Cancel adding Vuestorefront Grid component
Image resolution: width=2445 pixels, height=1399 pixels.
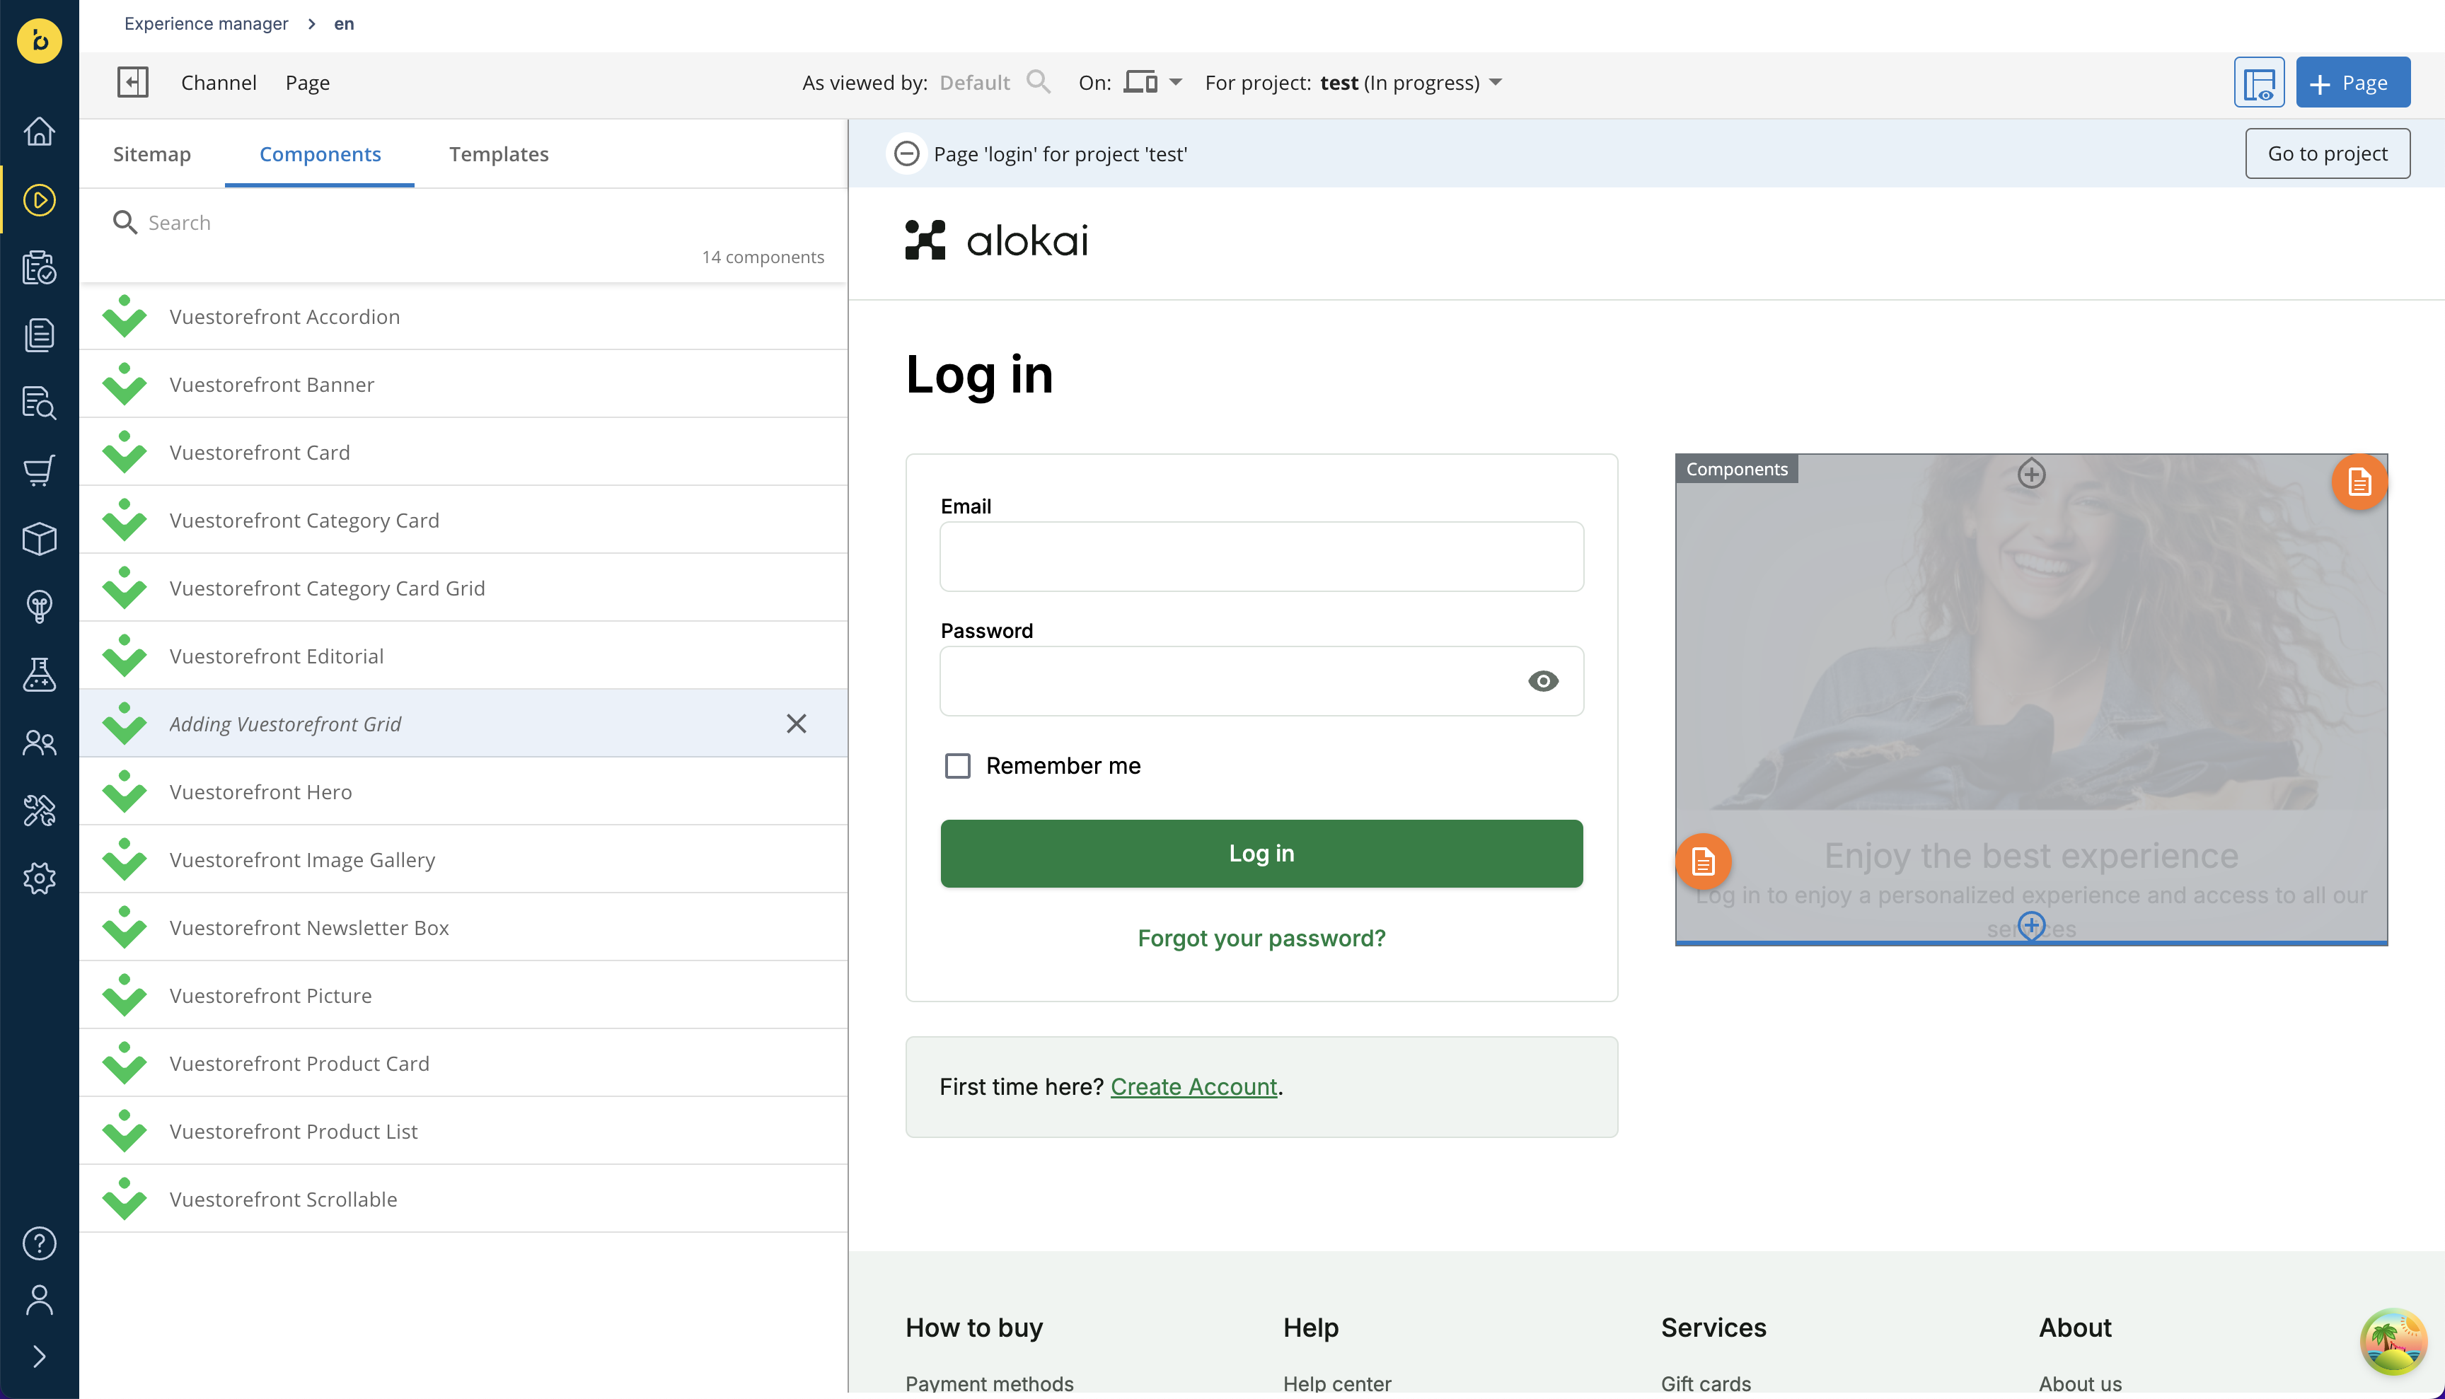pos(797,724)
